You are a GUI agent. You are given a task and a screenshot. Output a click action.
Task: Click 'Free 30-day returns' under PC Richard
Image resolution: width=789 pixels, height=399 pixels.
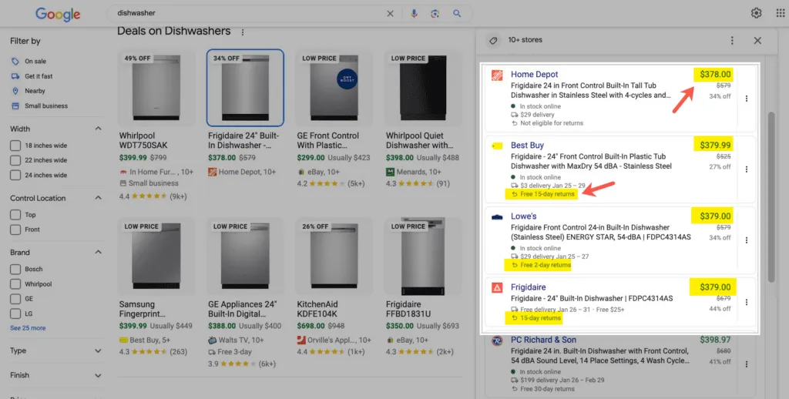point(548,389)
